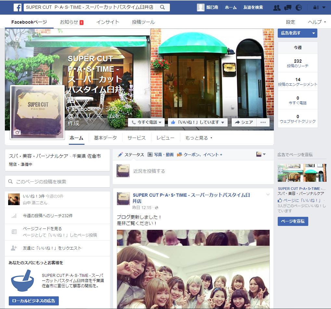Click 山中 浩二さん liker thumbnail
The height and width of the screenshot is (309, 331).
14,199
